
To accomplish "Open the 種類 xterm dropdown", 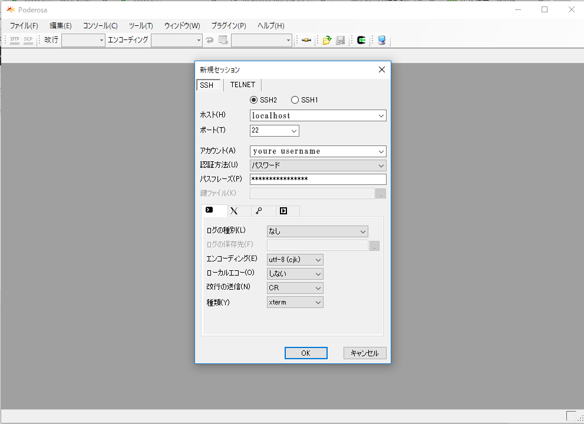I will [295, 302].
